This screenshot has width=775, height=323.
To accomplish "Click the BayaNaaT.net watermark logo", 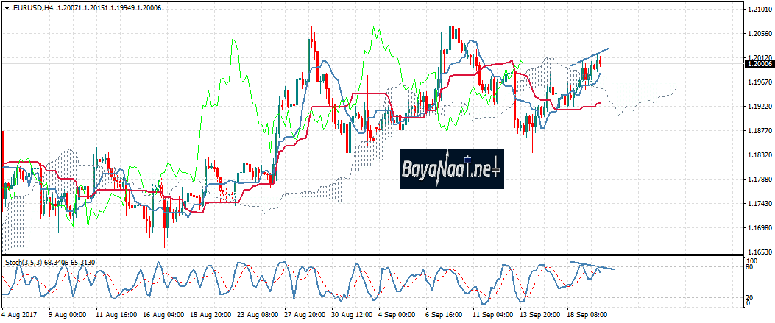I will tap(451, 169).
